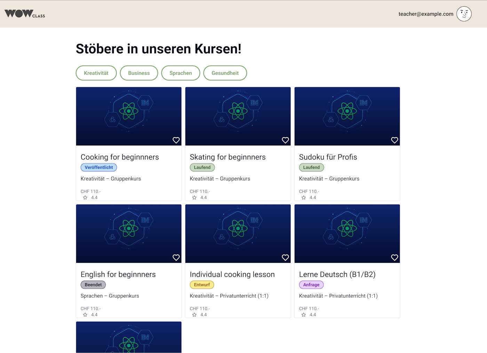The height and width of the screenshot is (353, 487).
Task: Click the star rating icon on Cooking for beginners
Action: (85, 198)
